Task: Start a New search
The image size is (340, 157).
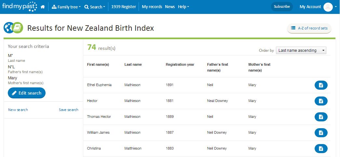Action: (18, 110)
